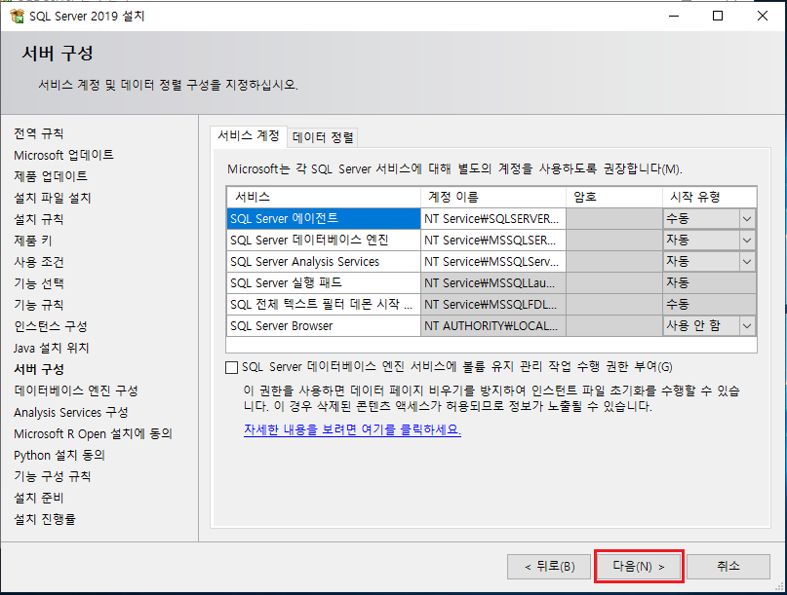Click 다음(N) button to proceed
The width and height of the screenshot is (787, 595).
pos(639,567)
